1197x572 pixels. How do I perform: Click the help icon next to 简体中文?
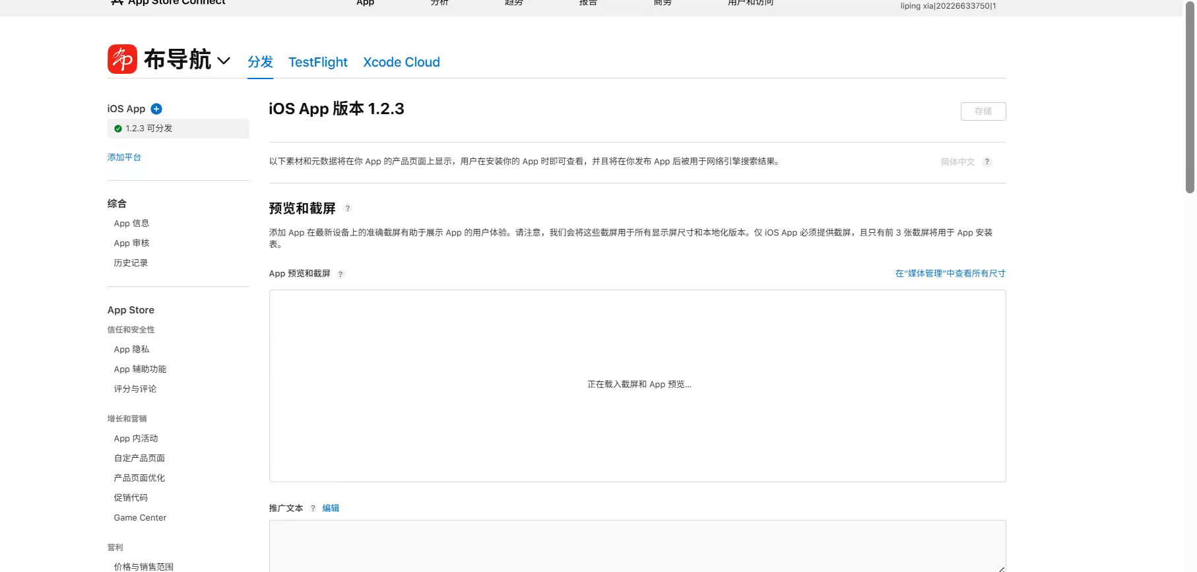987,162
